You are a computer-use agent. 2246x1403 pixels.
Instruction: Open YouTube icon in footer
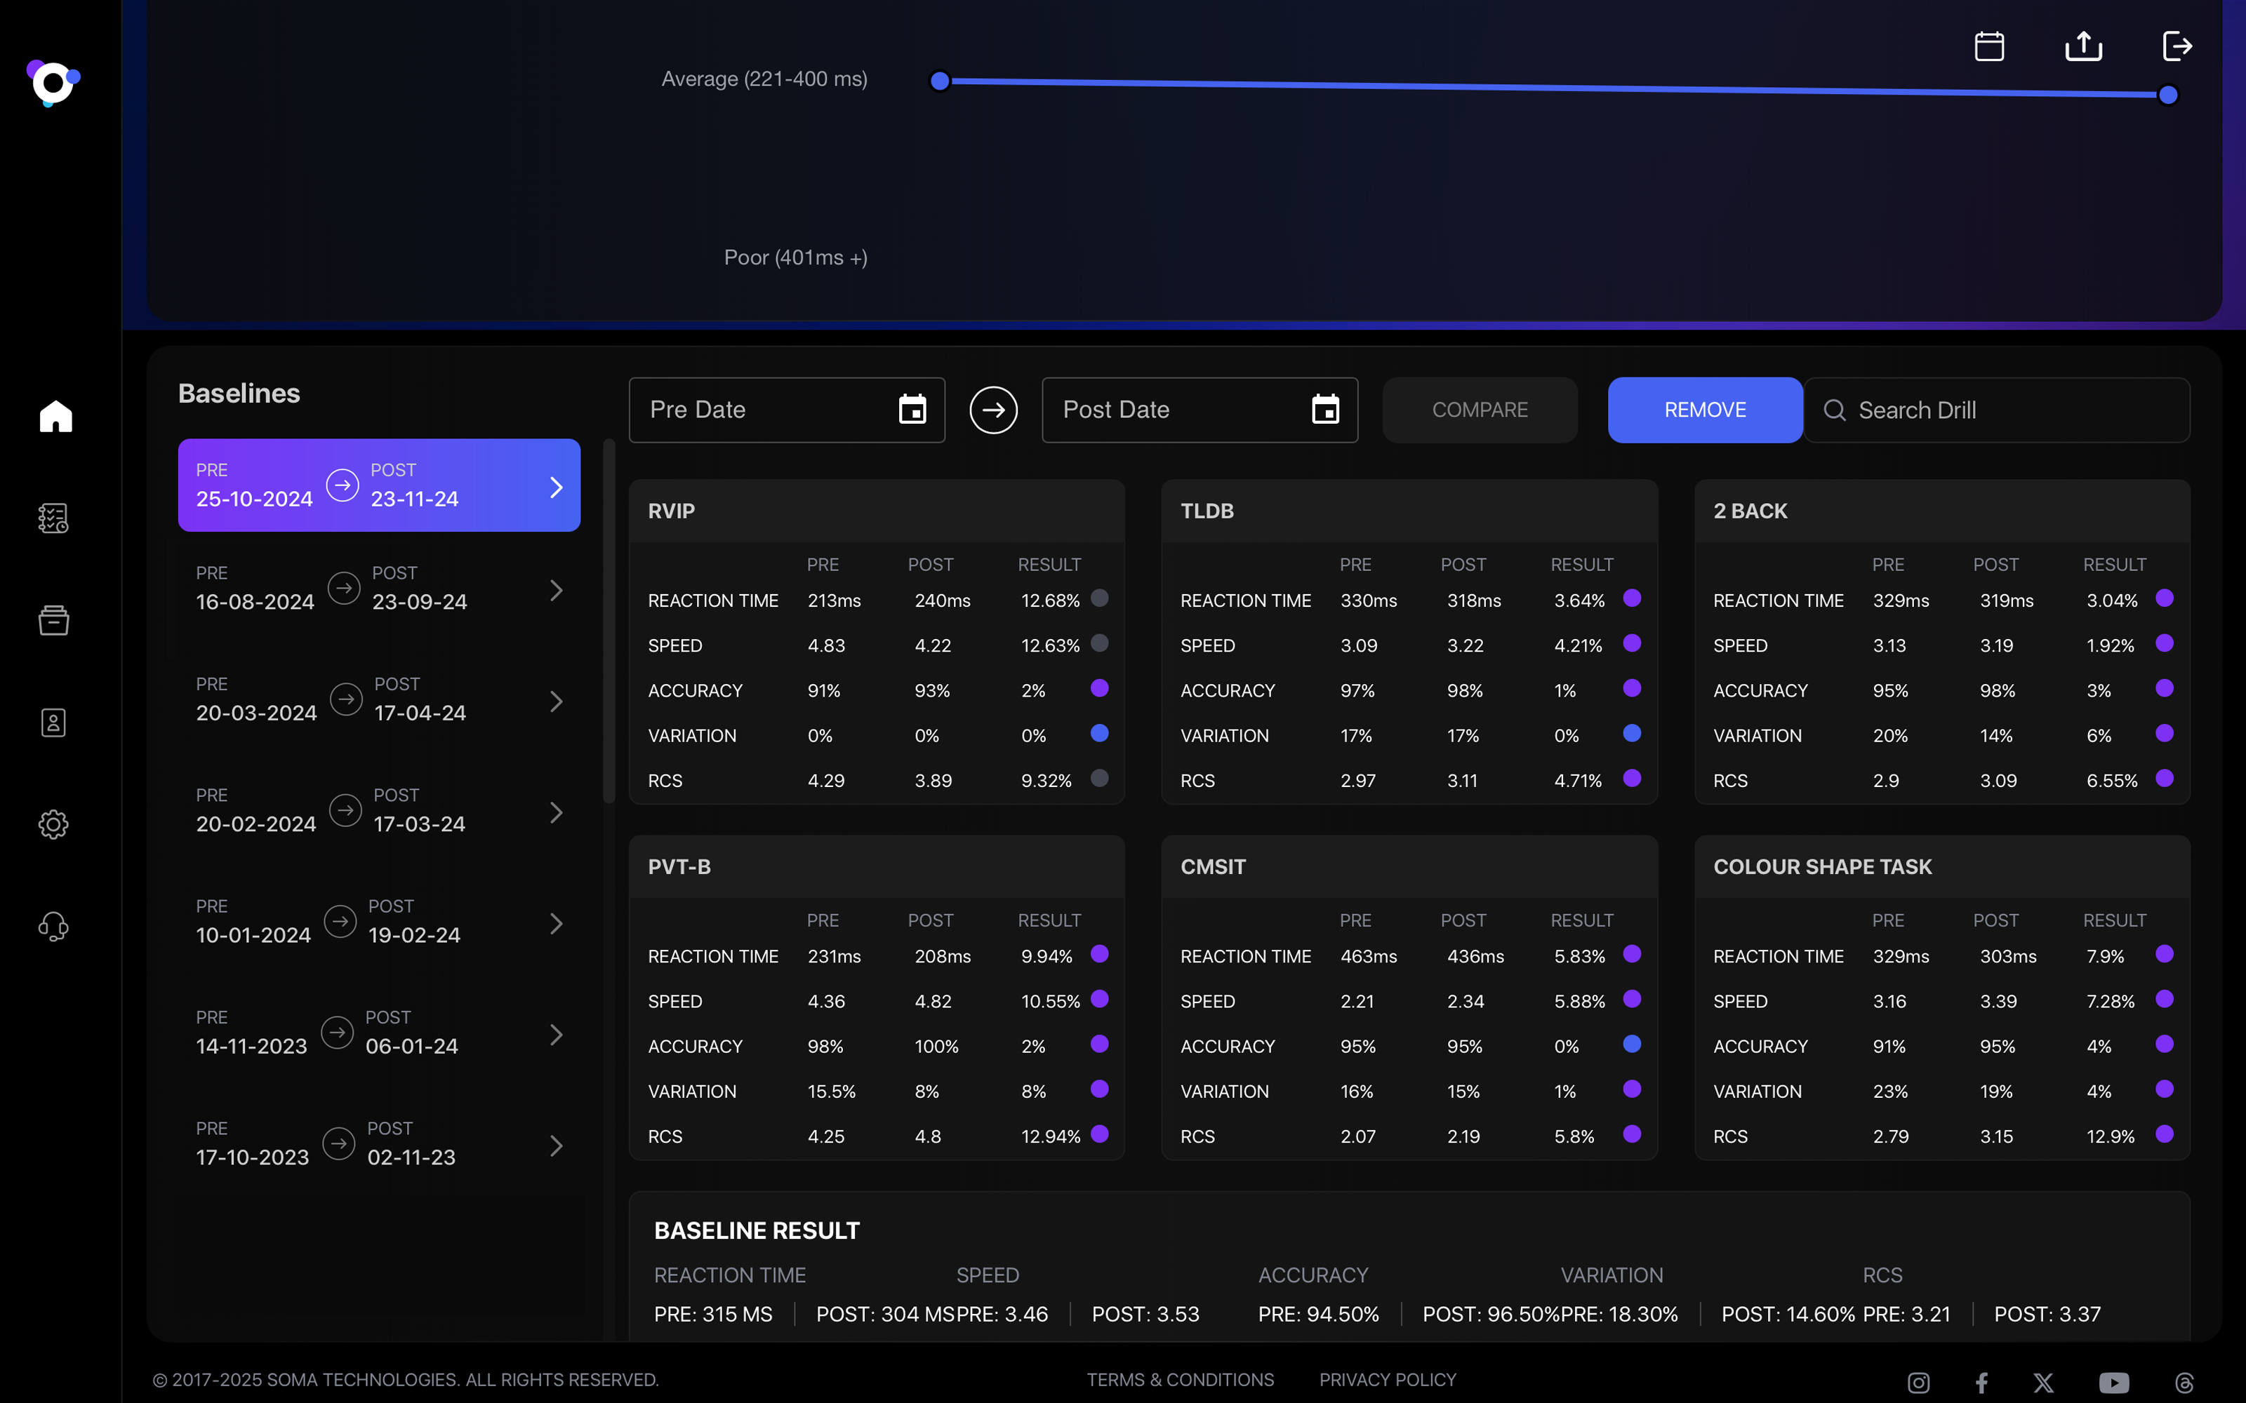2113,1383
